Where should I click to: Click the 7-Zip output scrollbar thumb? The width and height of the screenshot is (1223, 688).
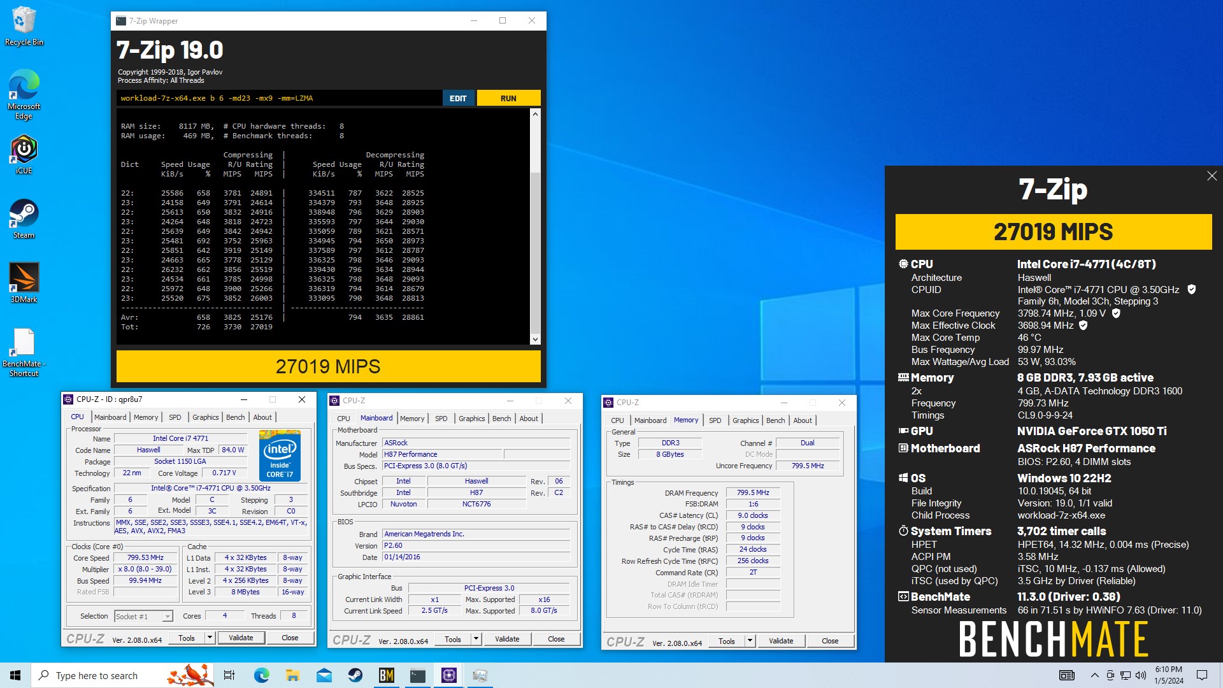(535, 252)
